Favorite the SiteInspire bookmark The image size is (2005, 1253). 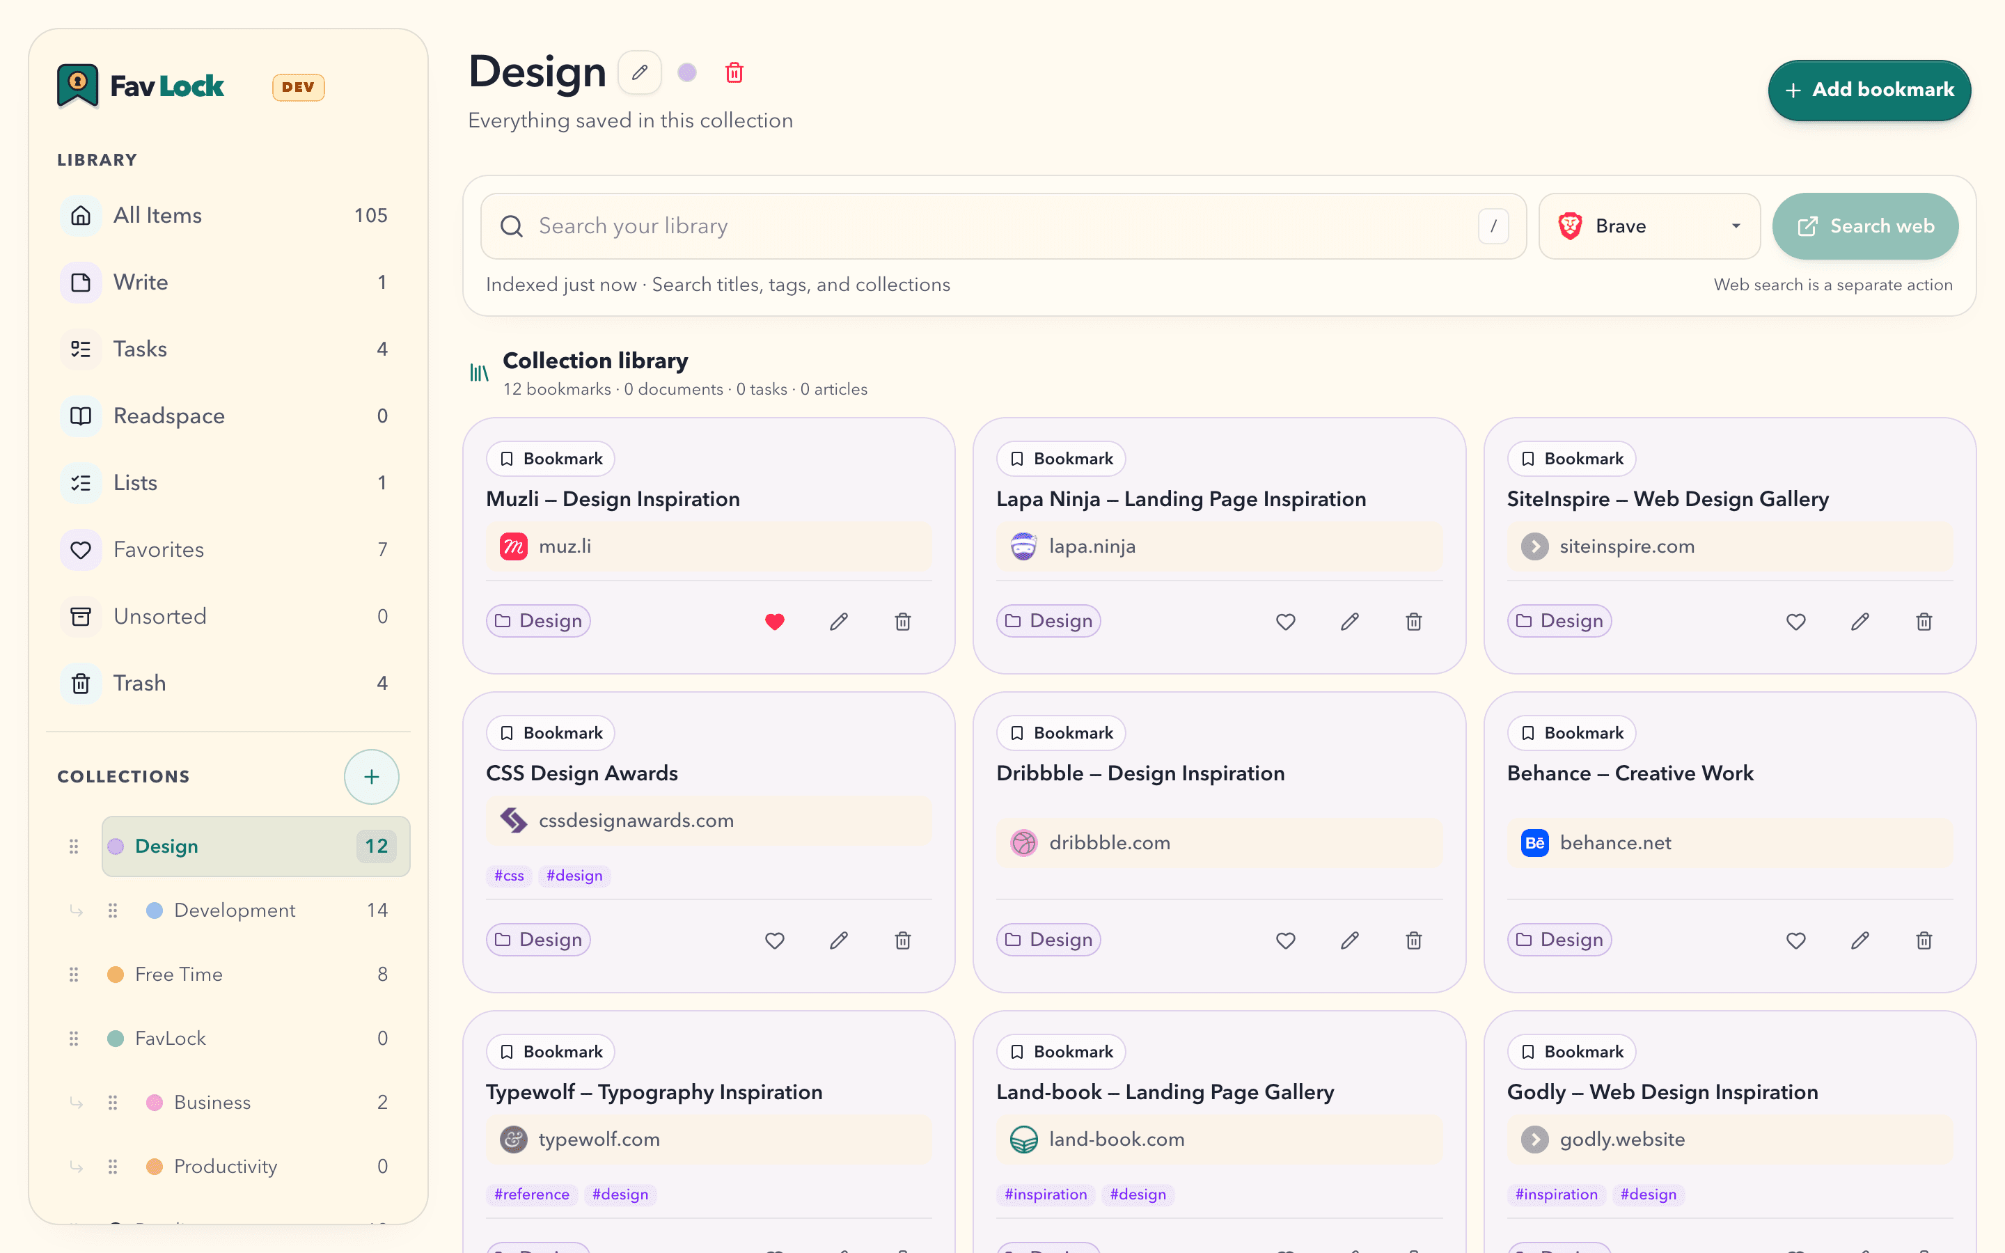pos(1795,622)
